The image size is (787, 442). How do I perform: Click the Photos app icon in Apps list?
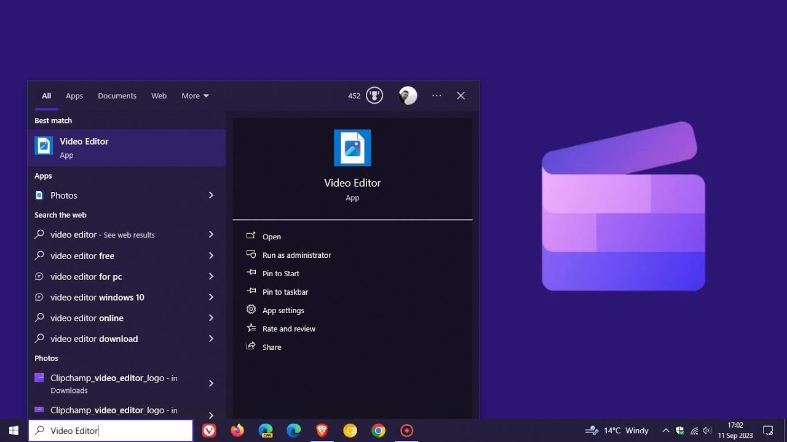pyautogui.click(x=39, y=195)
